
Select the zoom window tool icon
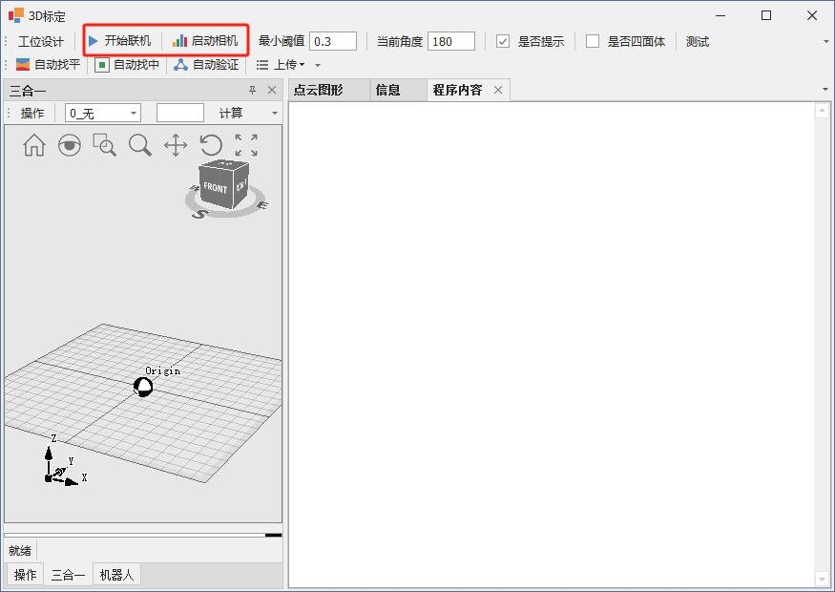tap(105, 145)
